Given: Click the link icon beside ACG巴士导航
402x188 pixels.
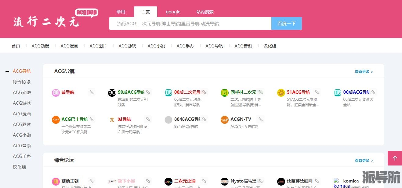Looking at the screenshot, I should (92, 119).
